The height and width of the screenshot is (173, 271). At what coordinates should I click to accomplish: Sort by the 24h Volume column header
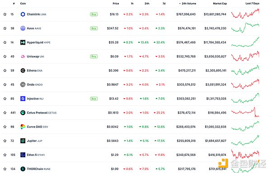188,4
